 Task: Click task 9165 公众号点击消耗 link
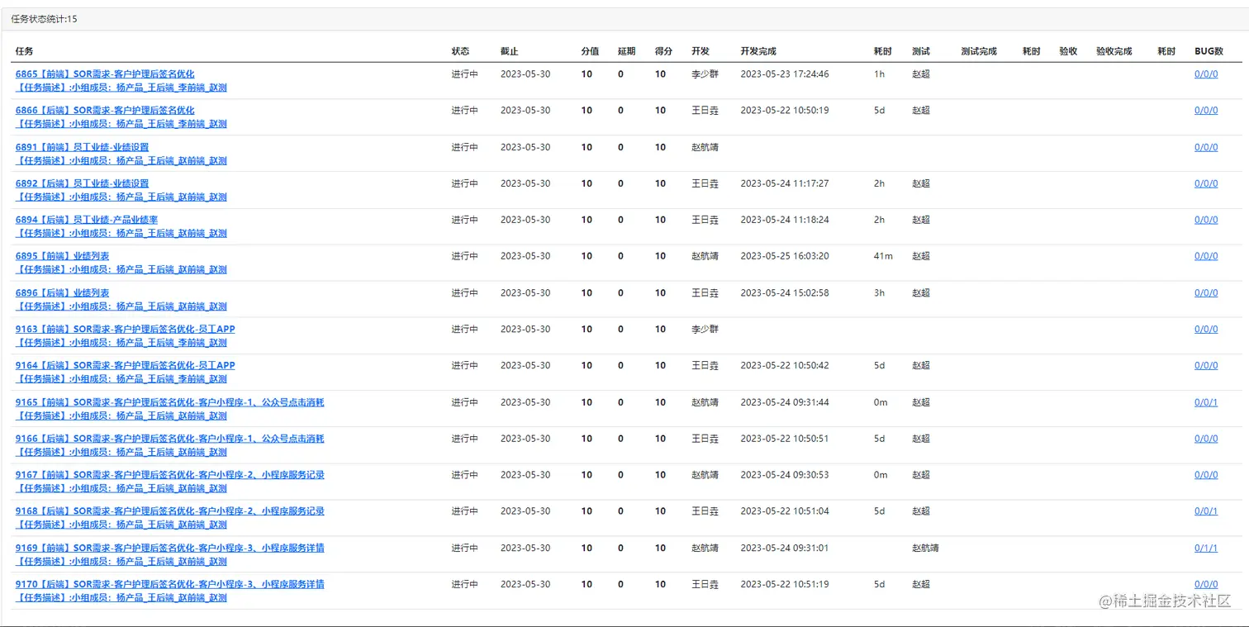[x=169, y=402]
